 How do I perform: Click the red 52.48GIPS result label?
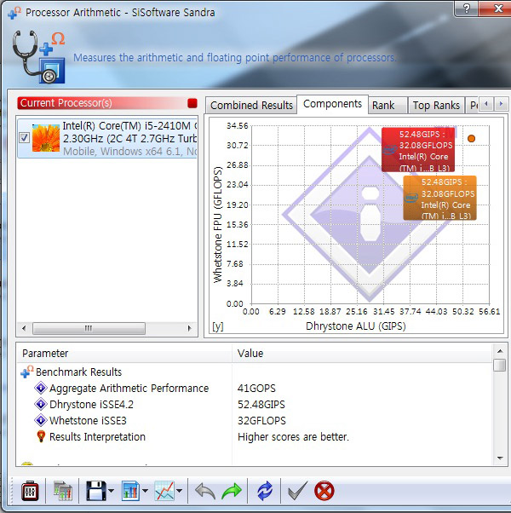418,149
